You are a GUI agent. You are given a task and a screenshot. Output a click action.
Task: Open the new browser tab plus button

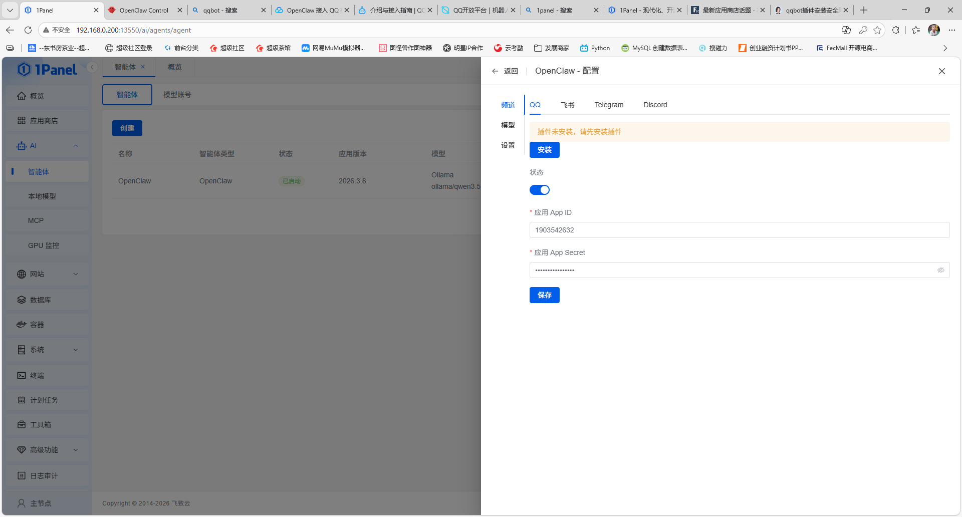tap(864, 10)
